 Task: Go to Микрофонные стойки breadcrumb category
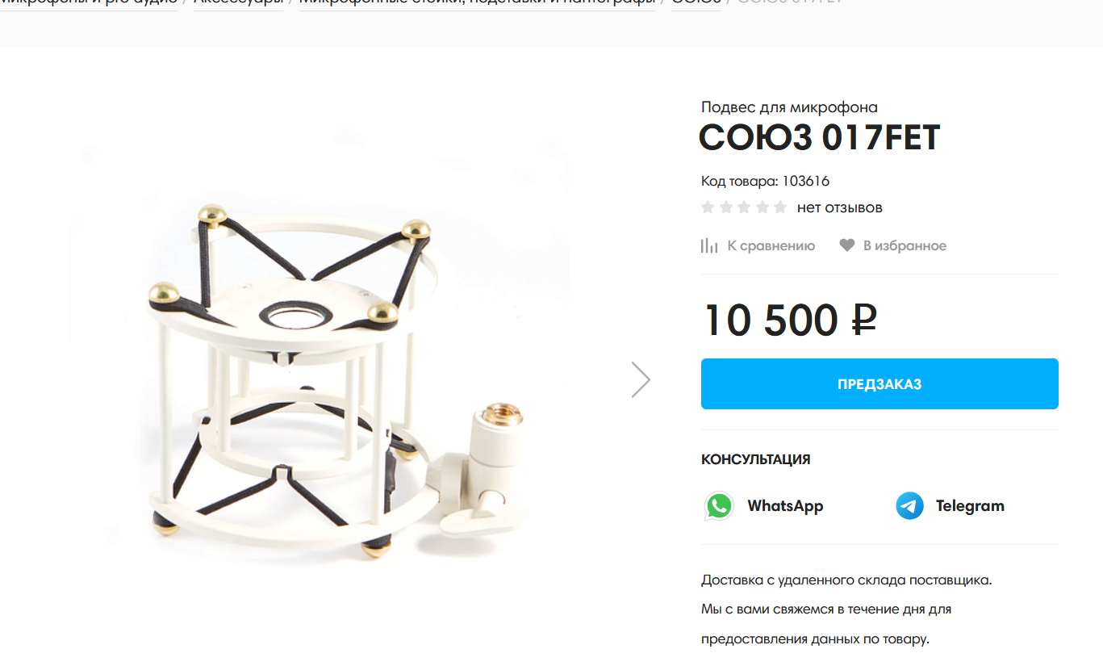tap(477, 3)
